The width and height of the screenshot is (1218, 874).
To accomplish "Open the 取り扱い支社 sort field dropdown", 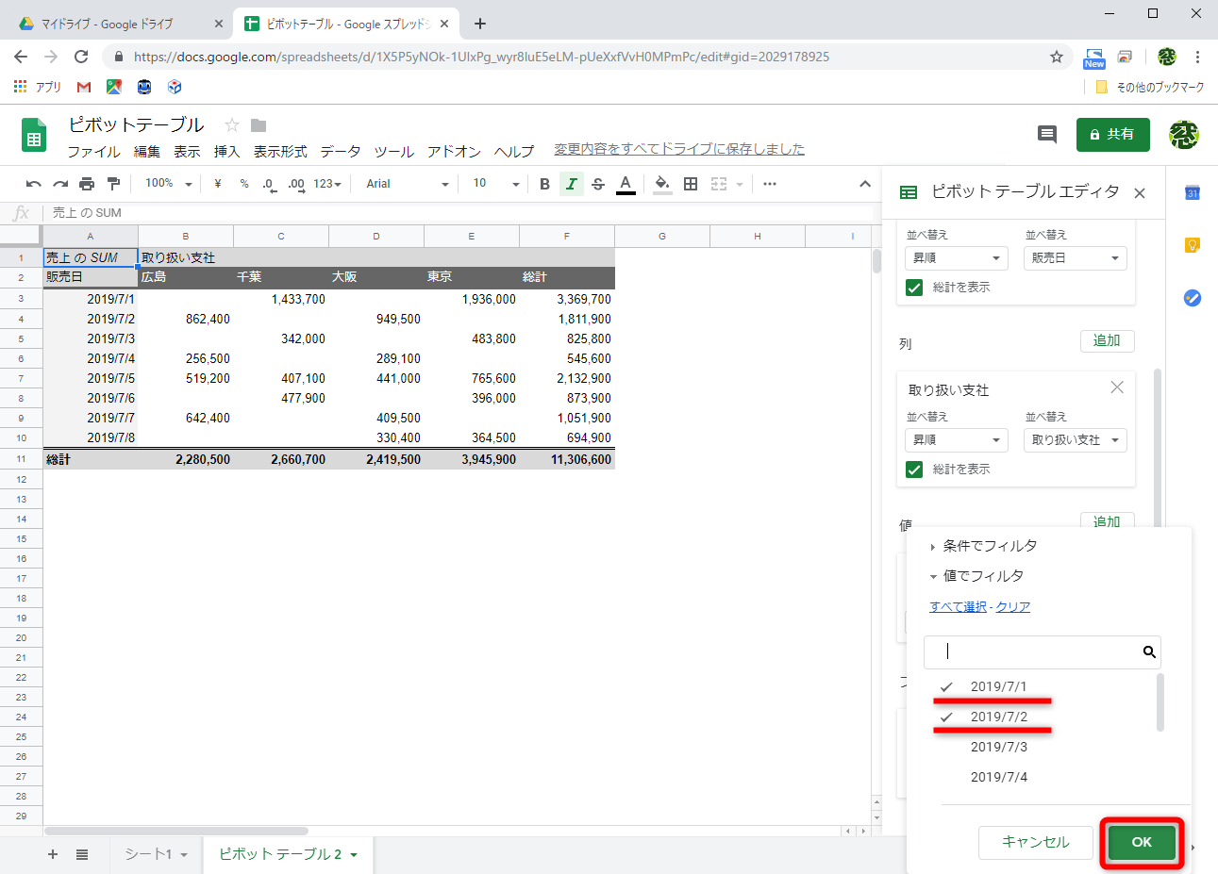I will point(1075,439).
